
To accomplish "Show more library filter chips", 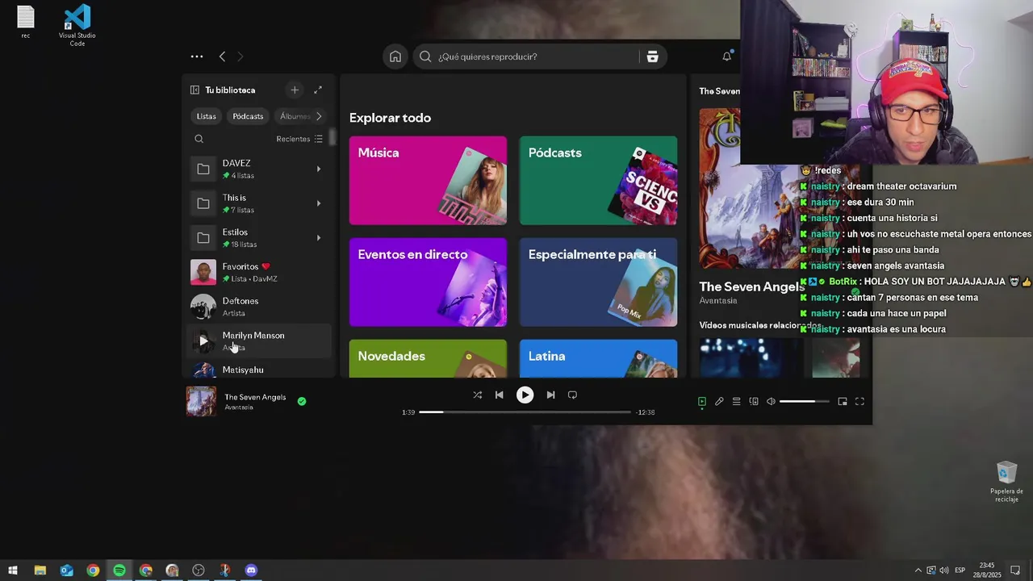I will coord(319,116).
